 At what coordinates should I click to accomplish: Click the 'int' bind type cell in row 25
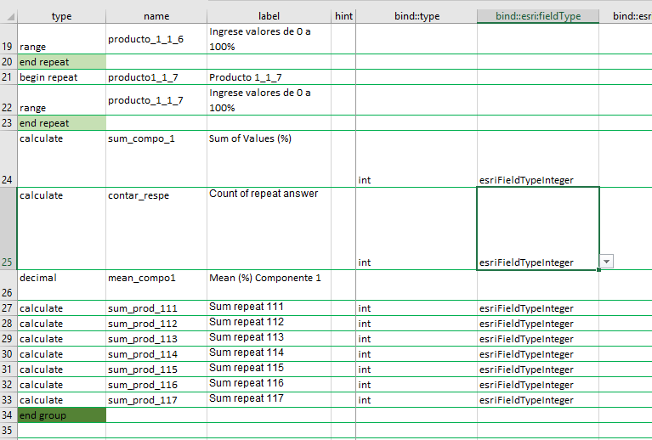[417, 228]
